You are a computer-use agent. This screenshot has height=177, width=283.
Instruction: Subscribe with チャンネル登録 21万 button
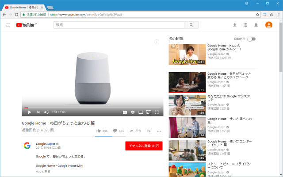144,146
